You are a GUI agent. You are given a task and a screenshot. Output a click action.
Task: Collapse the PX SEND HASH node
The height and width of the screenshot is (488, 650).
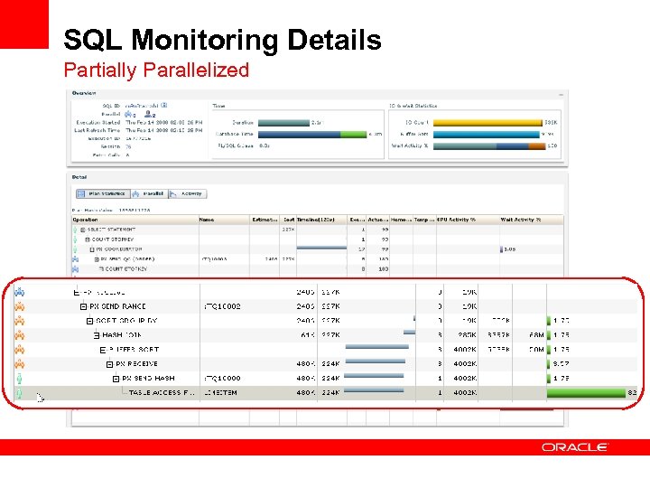(x=116, y=379)
